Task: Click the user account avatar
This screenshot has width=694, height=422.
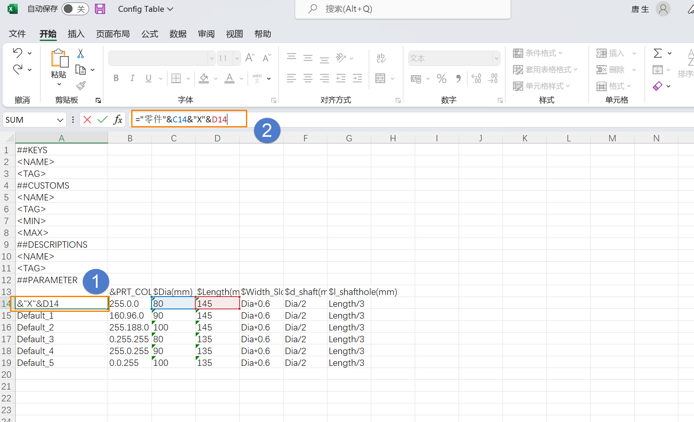Action: point(663,9)
